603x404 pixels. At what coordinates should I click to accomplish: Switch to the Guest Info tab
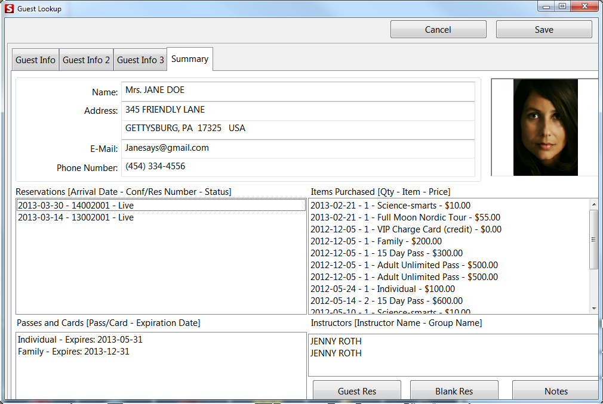35,59
